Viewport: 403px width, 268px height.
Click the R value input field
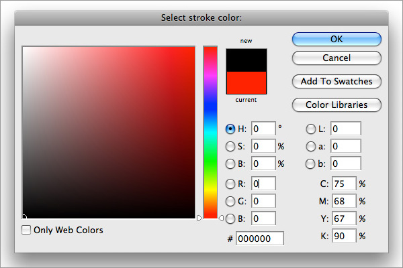(x=263, y=184)
